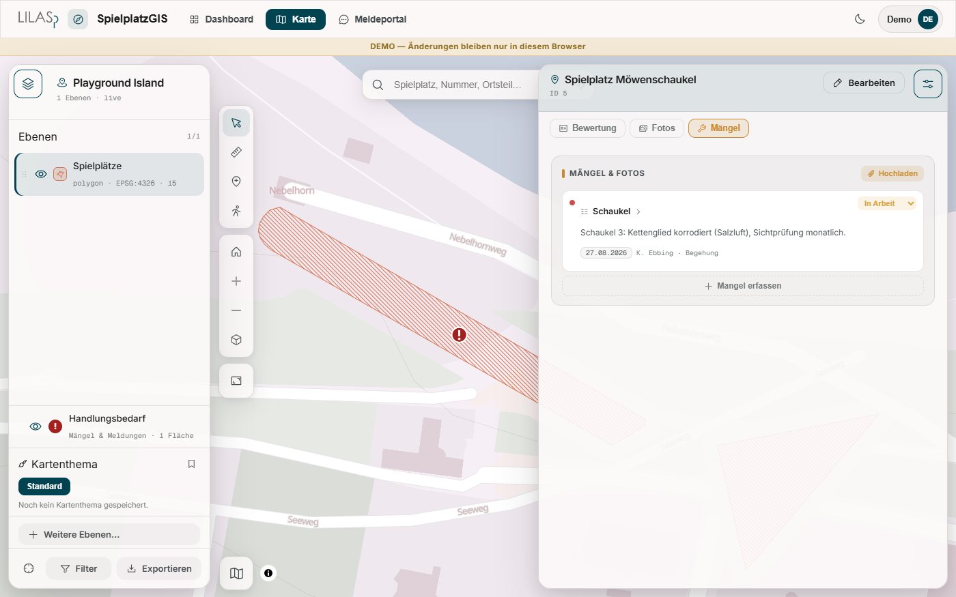Zoom in on the map
956x597 pixels.
click(236, 281)
